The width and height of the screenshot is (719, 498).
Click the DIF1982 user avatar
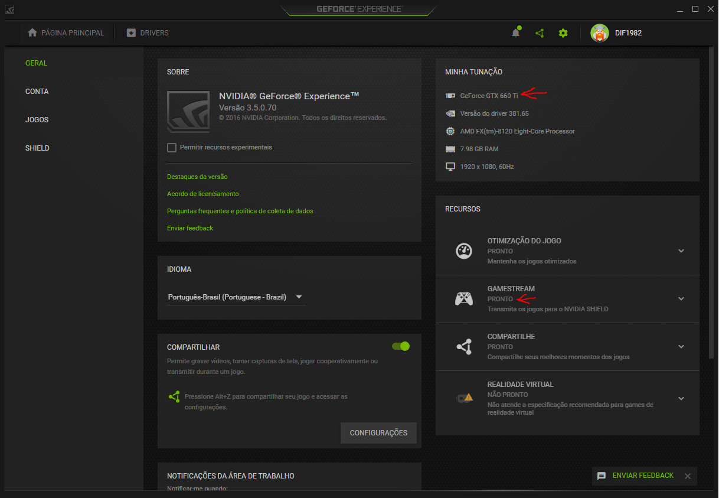[600, 33]
